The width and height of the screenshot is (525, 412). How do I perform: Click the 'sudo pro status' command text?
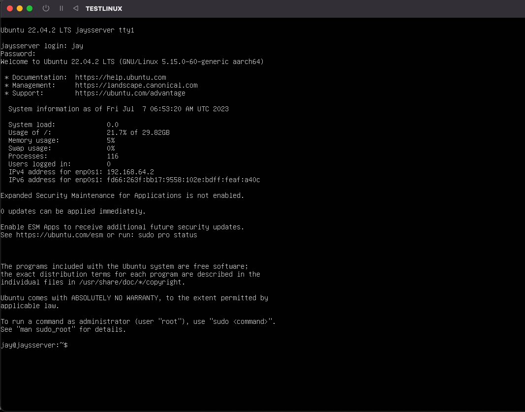(168, 235)
